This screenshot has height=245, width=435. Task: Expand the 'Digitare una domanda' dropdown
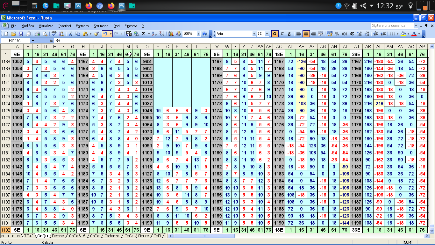pos(416,26)
